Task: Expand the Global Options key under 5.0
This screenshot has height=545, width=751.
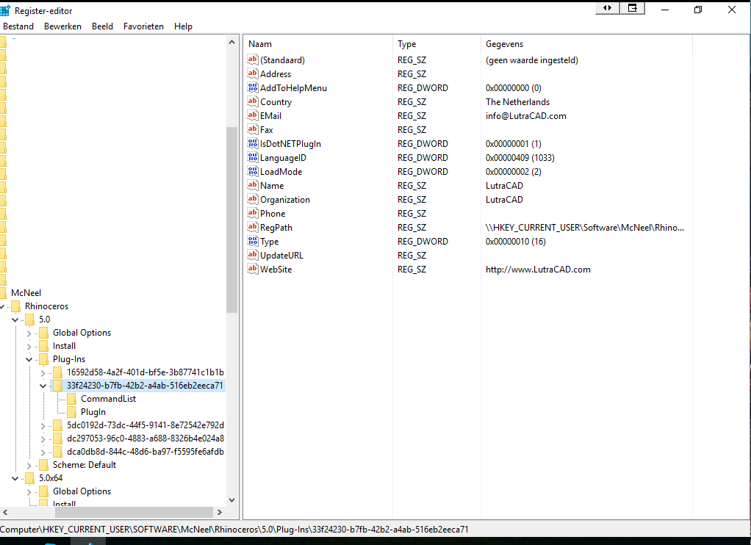Action: 29,333
